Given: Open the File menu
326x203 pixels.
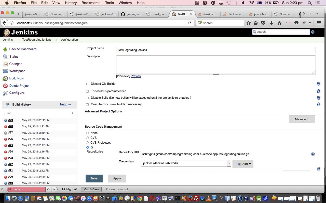Looking at the screenshot, I should click(34, 3).
